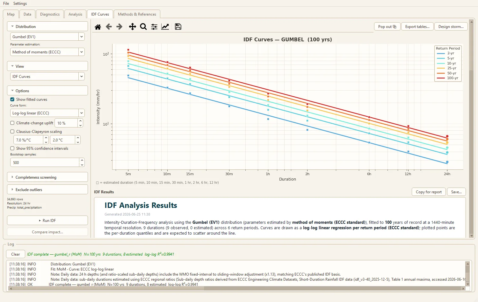
Task: Expand Exclude outliers section
Action: [47, 190]
